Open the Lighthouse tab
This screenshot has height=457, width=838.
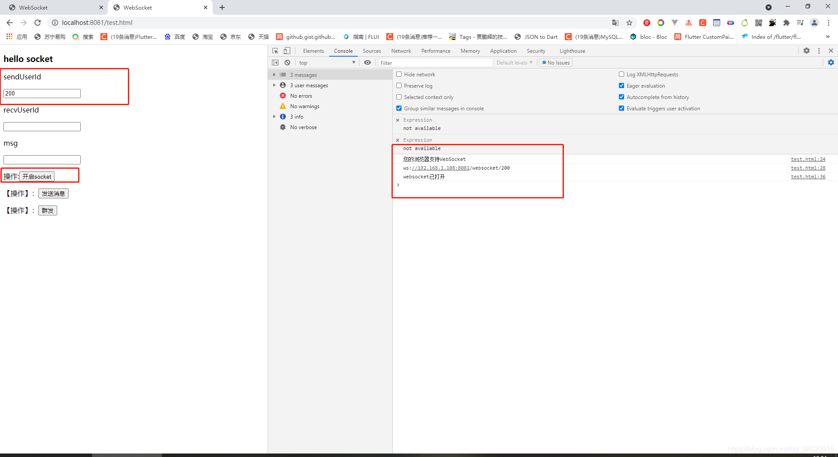(x=572, y=51)
